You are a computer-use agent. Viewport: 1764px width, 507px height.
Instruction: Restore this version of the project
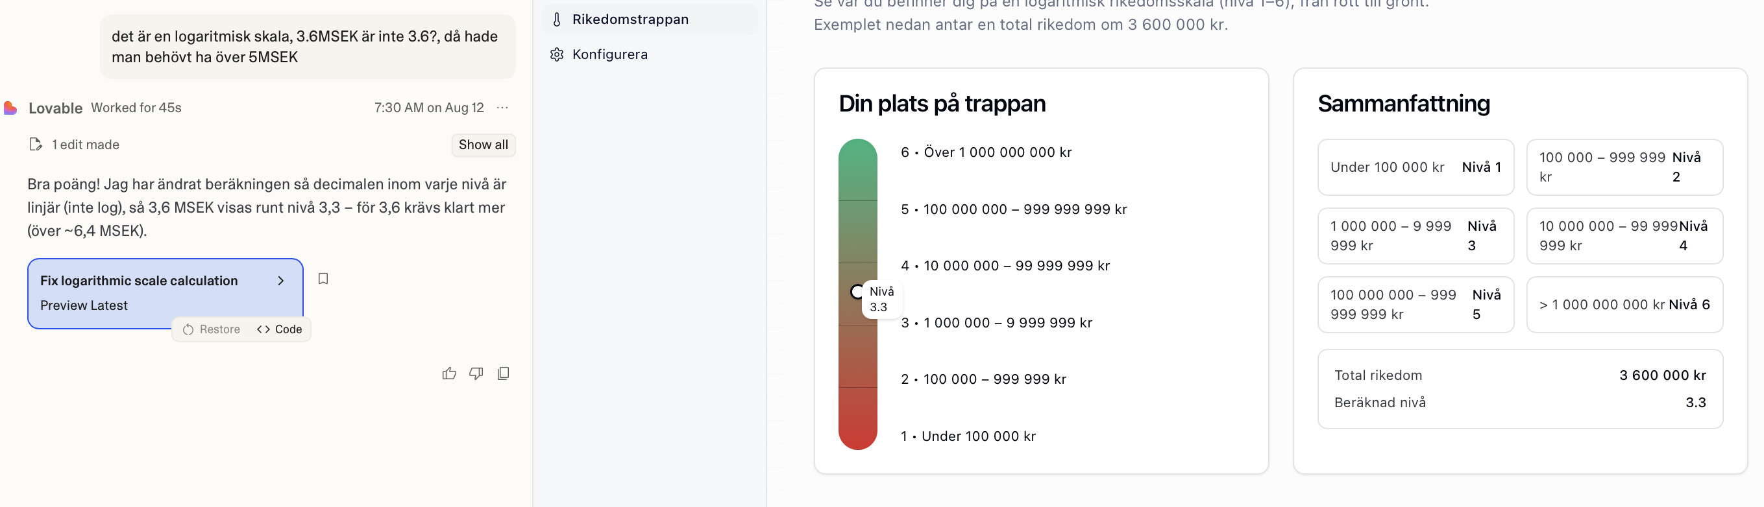212,329
